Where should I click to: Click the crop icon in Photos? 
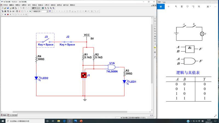click(199, 6)
